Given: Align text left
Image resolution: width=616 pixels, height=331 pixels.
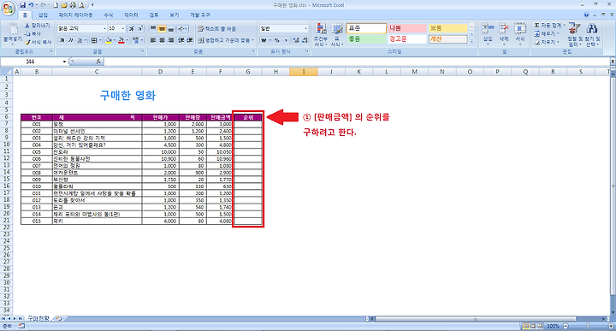Looking at the screenshot, I should tap(153, 40).
